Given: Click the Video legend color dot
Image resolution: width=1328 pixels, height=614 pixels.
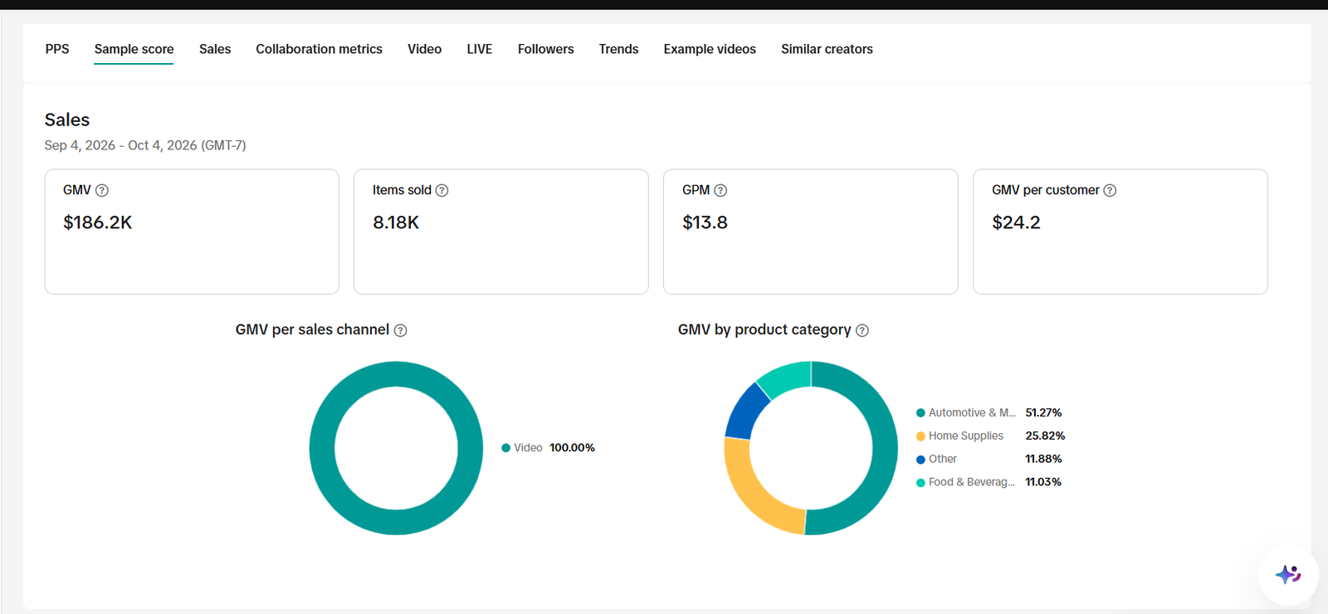Looking at the screenshot, I should tap(505, 448).
